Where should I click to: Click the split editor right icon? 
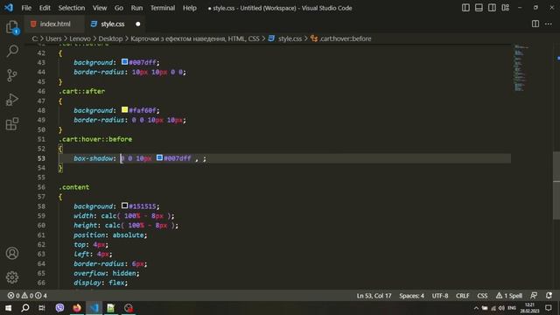[x=535, y=24]
